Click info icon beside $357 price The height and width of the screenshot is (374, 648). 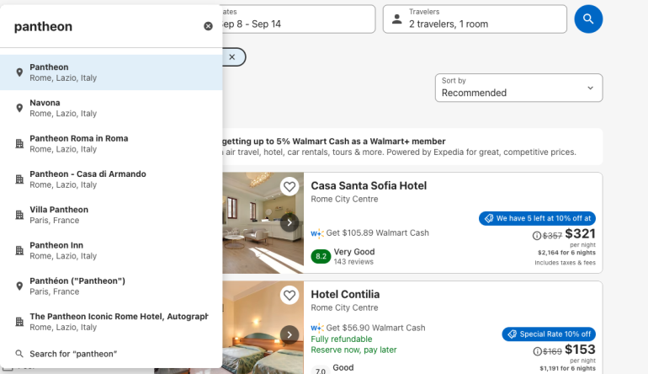click(537, 235)
